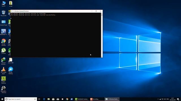Open the Windows Start menu

pyautogui.click(x=2, y=99)
